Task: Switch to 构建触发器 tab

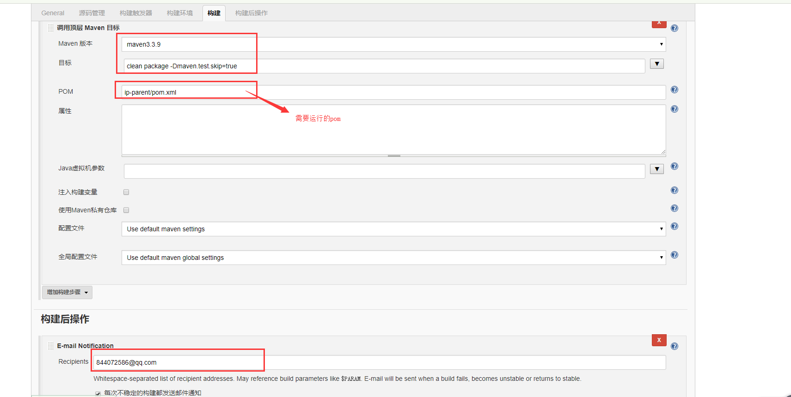Action: click(x=136, y=13)
